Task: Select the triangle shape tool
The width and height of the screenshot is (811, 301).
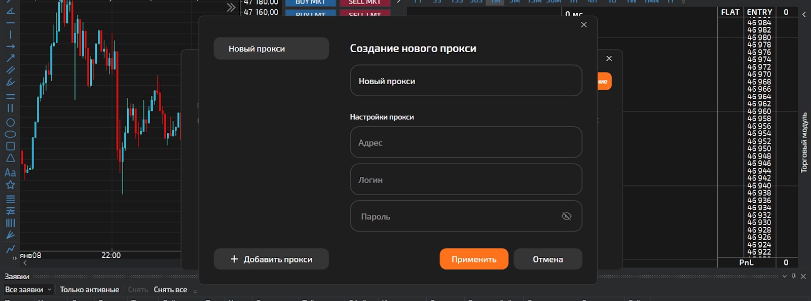Action: pyautogui.click(x=10, y=158)
